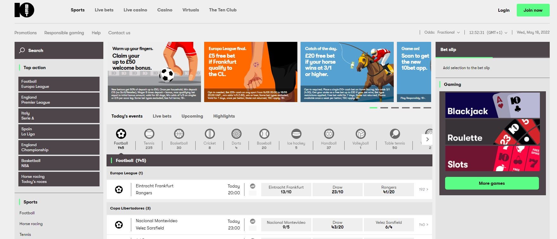Screen dimensions: 557x239
Task: Select the Baseball sport icon
Action: (264, 134)
